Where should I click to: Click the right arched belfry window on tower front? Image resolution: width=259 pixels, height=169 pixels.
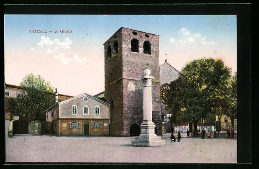click(x=147, y=48)
